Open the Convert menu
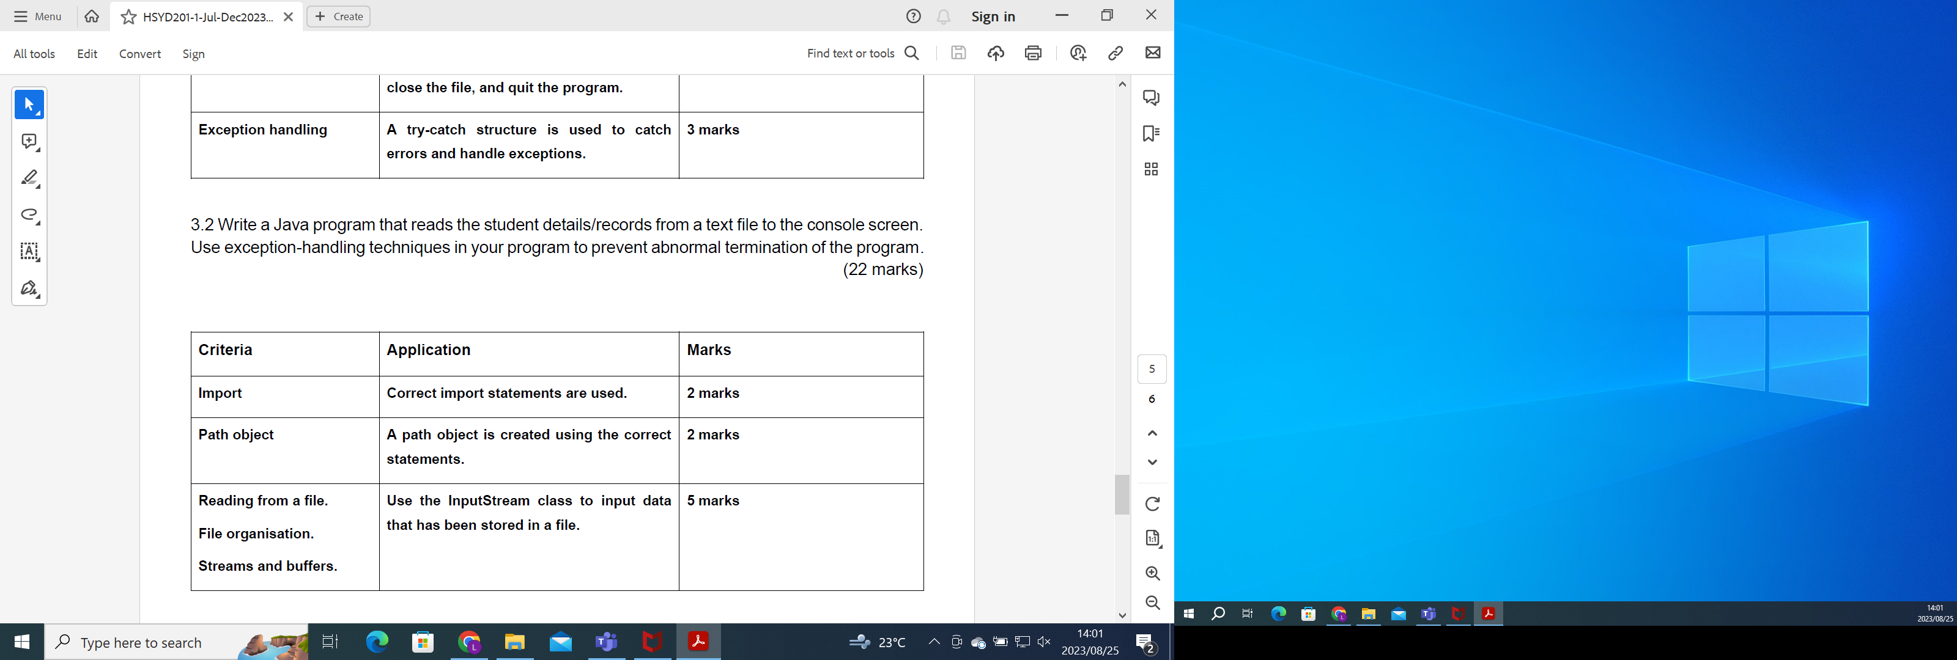Screen dimensions: 1957x660 (x=140, y=54)
